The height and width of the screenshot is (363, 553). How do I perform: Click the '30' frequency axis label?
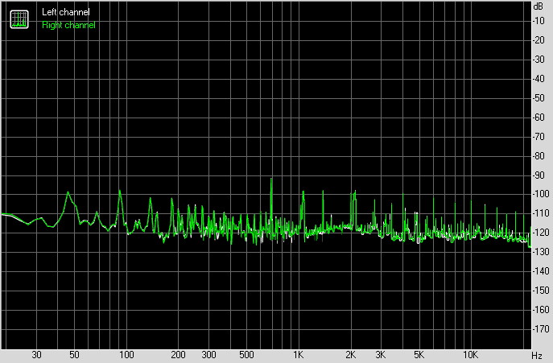click(36, 355)
